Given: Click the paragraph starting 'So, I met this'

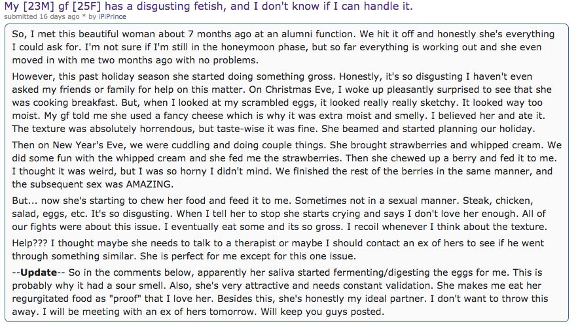Looking at the screenshot, I should [283, 47].
